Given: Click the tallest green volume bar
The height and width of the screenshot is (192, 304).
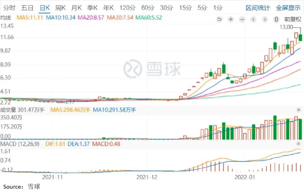Looking at the screenshot, I should [275, 128].
